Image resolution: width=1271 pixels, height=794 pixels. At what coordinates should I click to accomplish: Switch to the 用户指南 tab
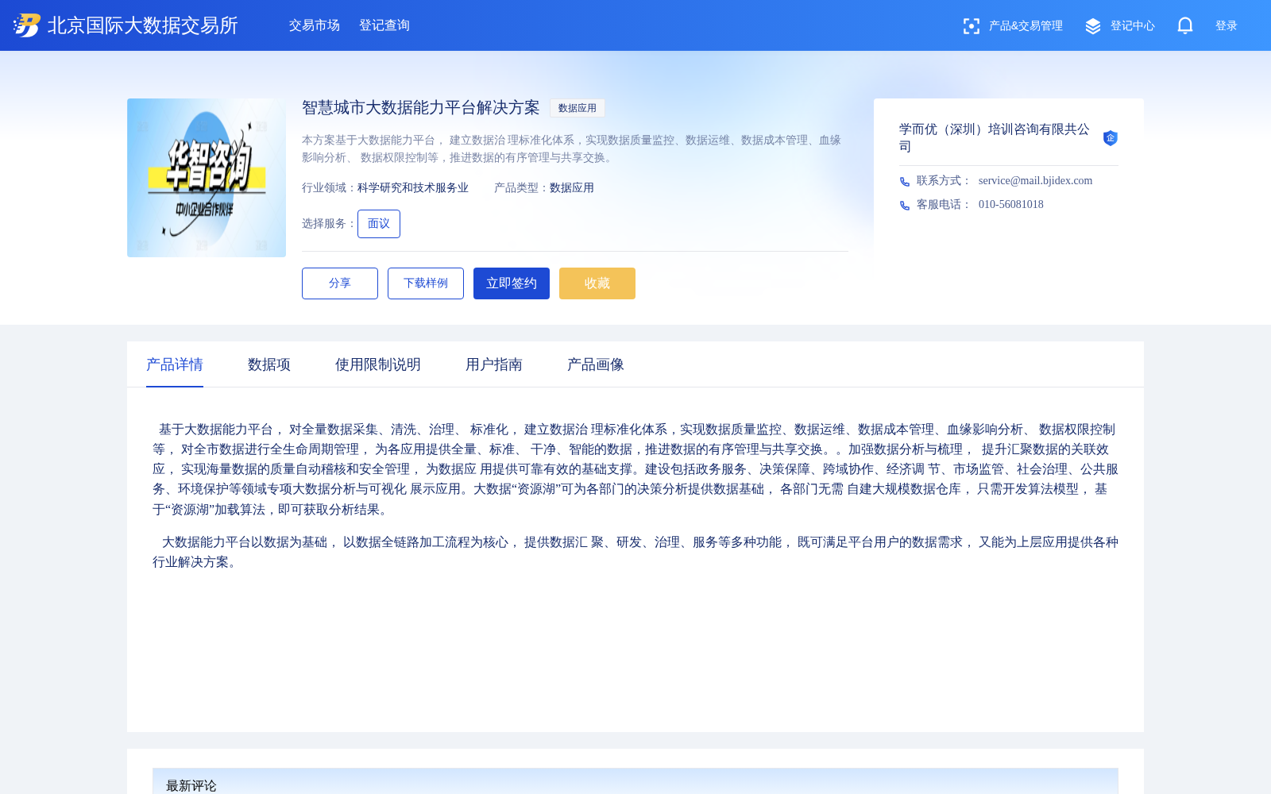tap(494, 364)
